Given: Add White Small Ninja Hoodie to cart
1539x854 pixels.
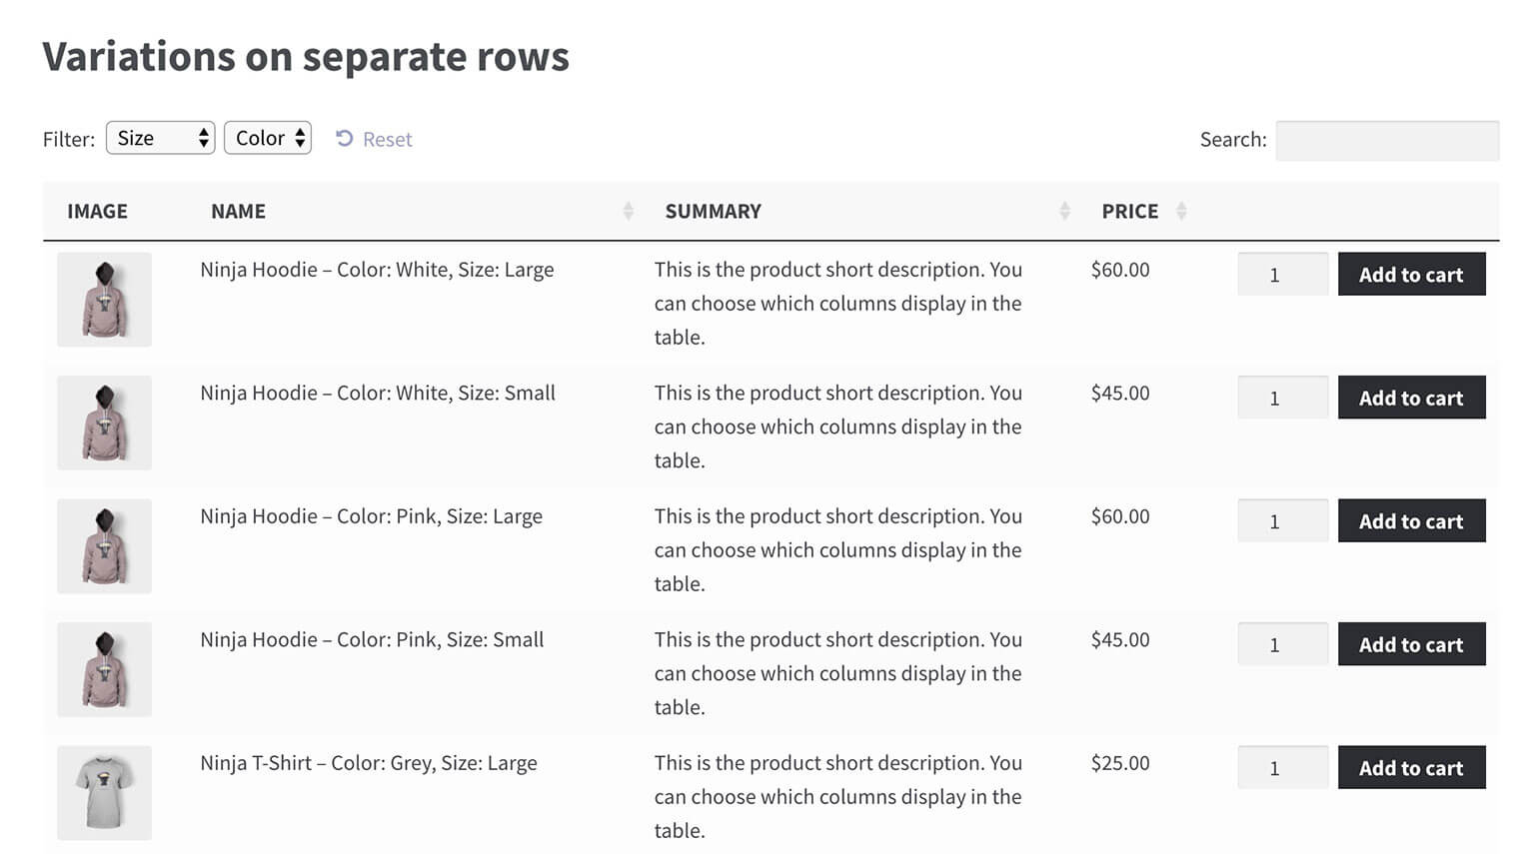Looking at the screenshot, I should click(x=1410, y=398).
